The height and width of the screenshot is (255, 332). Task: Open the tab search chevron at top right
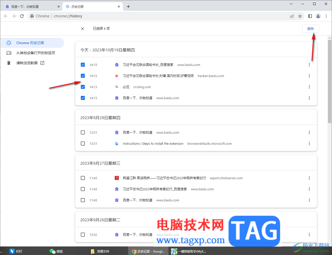click(291, 4)
